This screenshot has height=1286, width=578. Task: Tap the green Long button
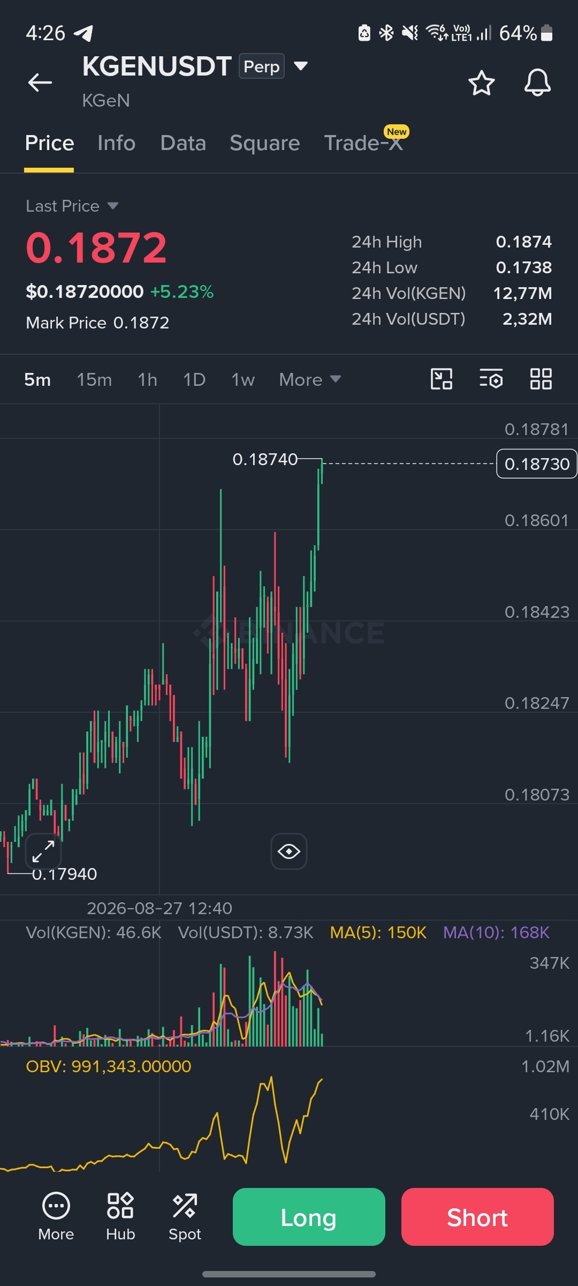tap(309, 1217)
